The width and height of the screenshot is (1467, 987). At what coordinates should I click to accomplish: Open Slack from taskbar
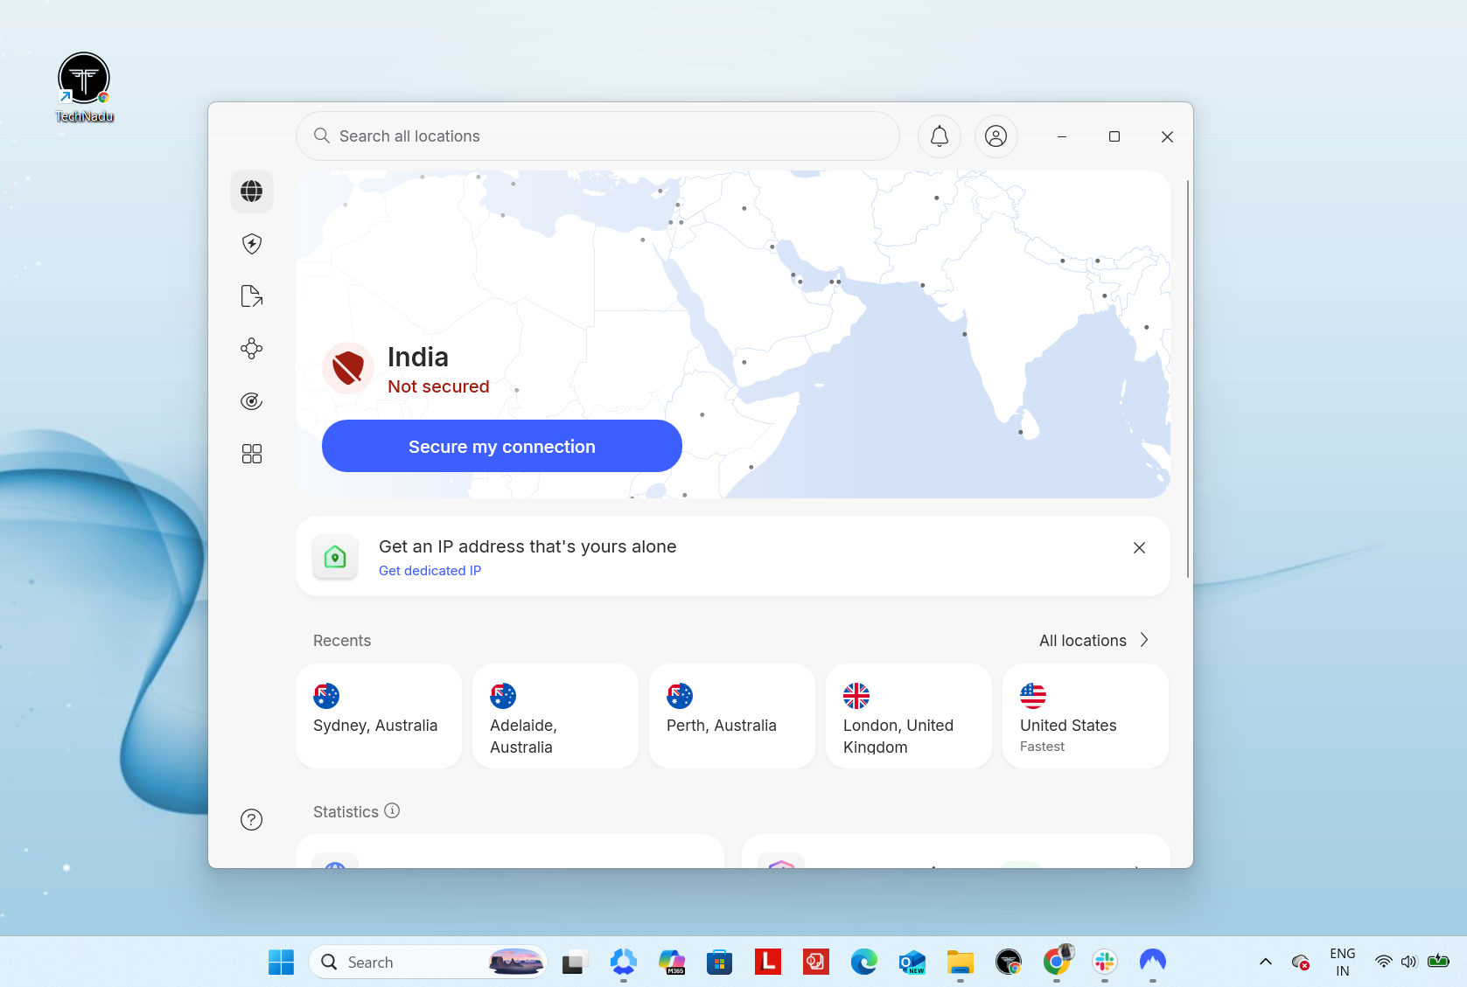pos(1105,962)
